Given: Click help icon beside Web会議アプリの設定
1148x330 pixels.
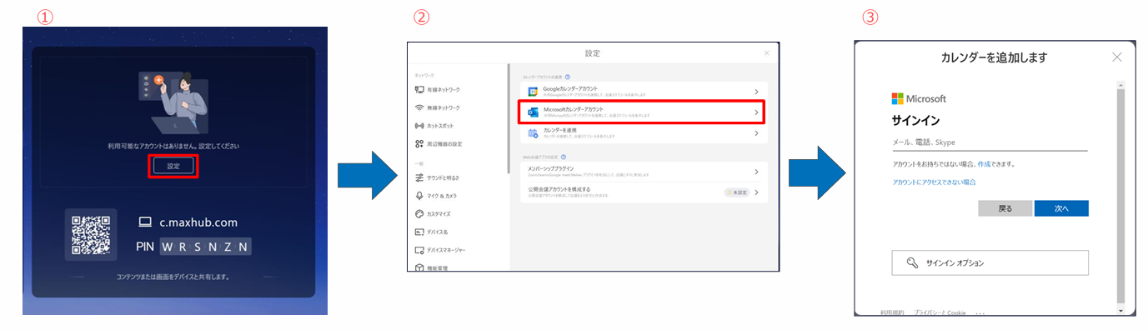Looking at the screenshot, I should pos(564,157).
